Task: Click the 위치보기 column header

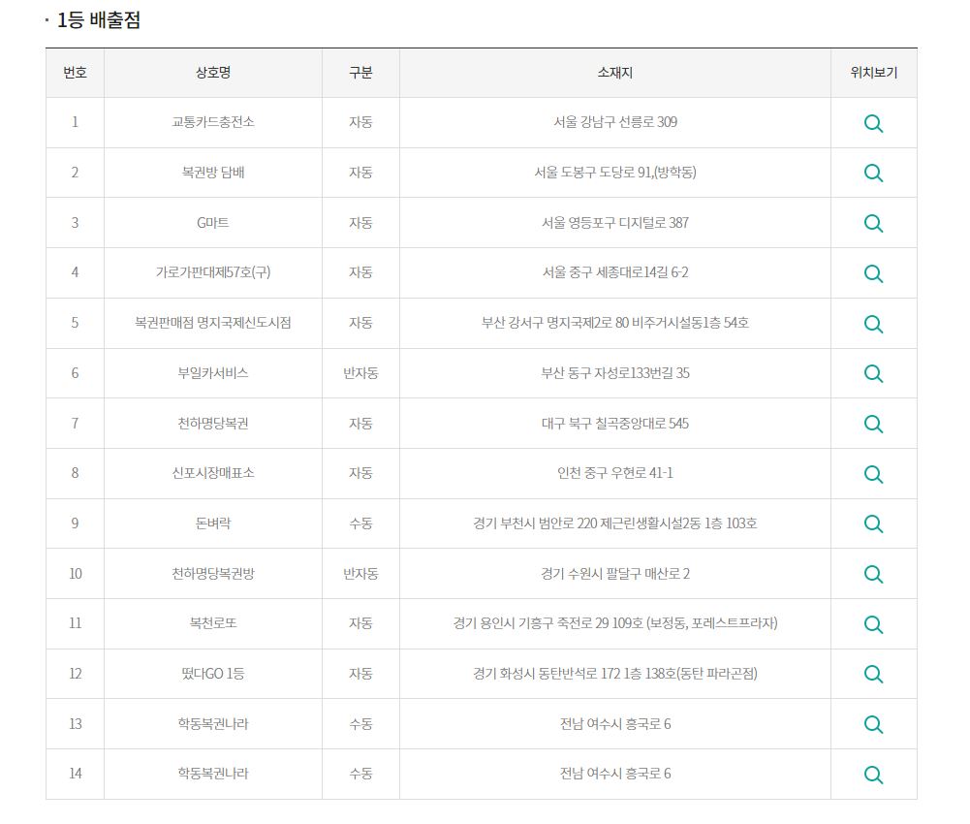Action: pyautogui.click(x=873, y=73)
